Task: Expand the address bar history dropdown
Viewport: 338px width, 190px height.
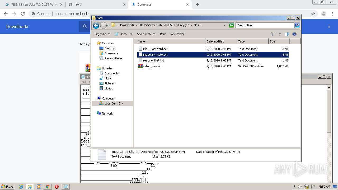Action: click(x=225, y=25)
